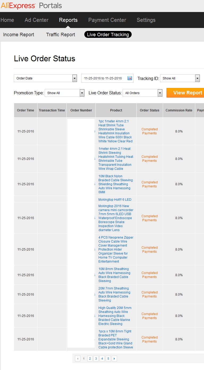Click Completed Payments status for Neoprene Zipper row

pyautogui.click(x=149, y=250)
